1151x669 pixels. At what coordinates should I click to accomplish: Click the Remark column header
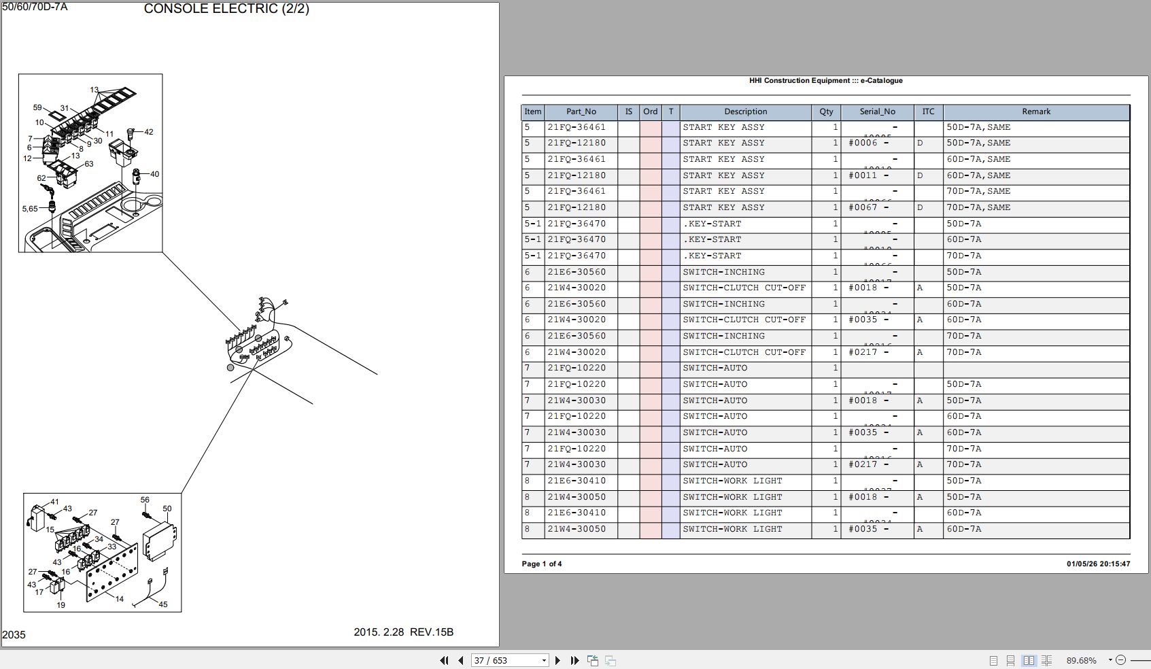click(x=1036, y=112)
